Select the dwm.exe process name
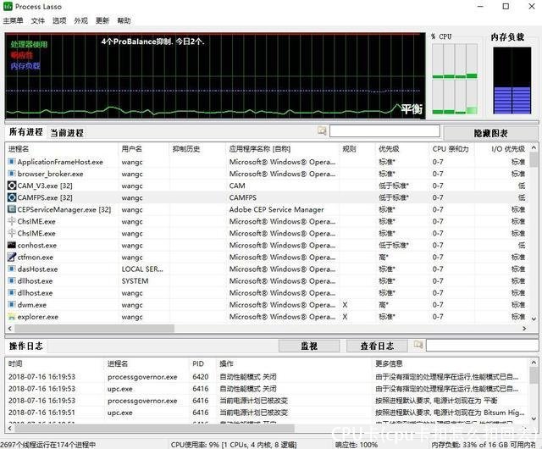This screenshot has height=449, width=542. tap(32, 305)
